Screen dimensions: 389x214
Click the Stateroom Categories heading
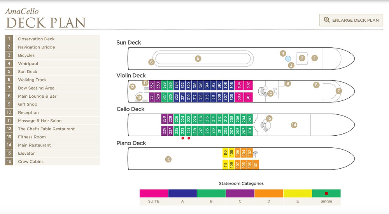tap(241, 183)
